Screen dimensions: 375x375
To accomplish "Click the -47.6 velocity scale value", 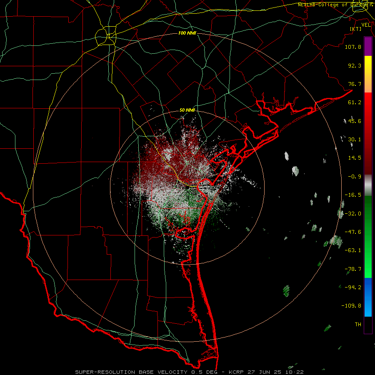I will pyautogui.click(x=353, y=232).
